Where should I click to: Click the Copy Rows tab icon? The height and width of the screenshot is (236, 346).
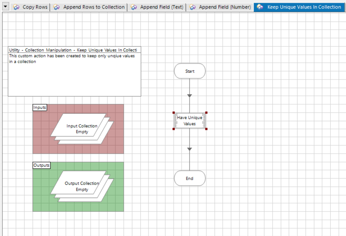(16, 7)
